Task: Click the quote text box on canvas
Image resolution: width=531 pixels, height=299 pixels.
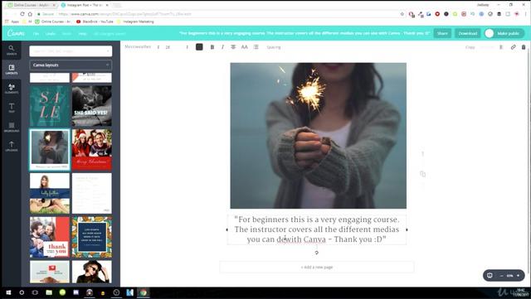Action: point(317,229)
